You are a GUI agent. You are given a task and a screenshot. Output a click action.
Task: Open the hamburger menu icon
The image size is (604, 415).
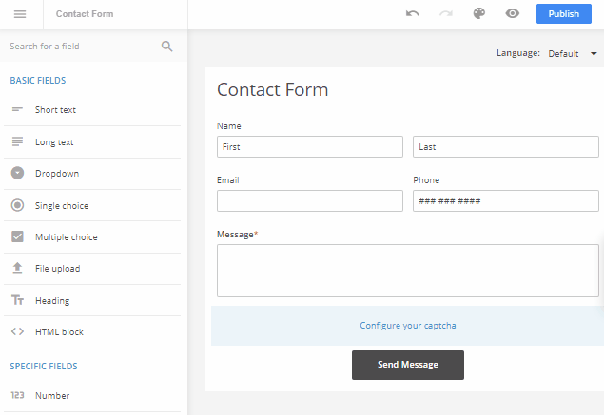tap(20, 14)
